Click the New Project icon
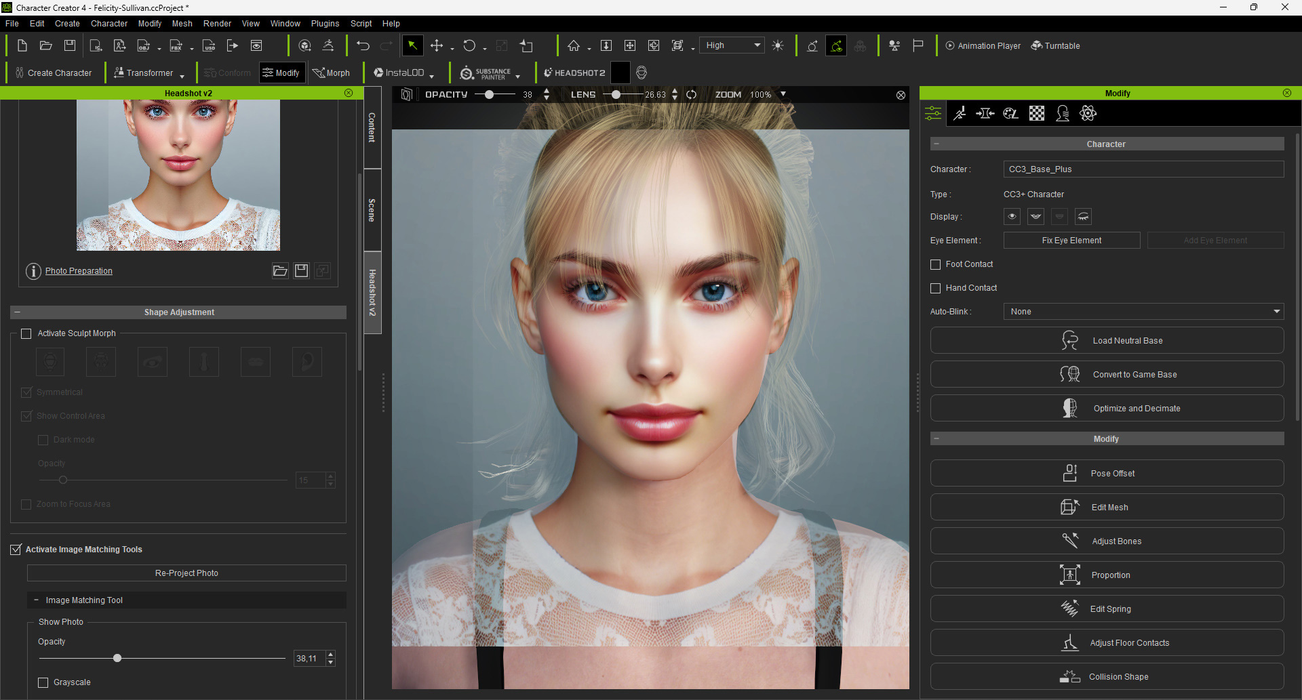The image size is (1302, 700). [x=22, y=45]
